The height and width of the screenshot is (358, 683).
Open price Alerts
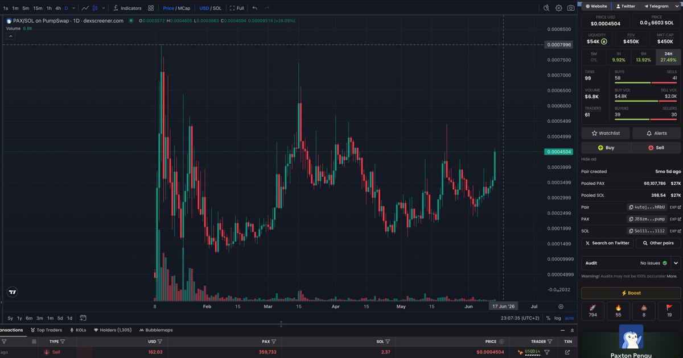(x=656, y=133)
